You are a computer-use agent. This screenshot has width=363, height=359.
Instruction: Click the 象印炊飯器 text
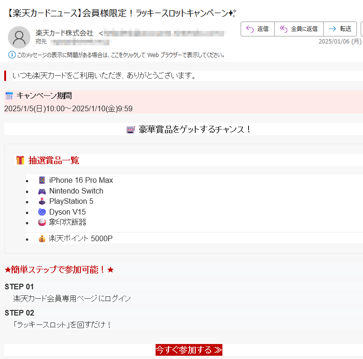(67, 222)
